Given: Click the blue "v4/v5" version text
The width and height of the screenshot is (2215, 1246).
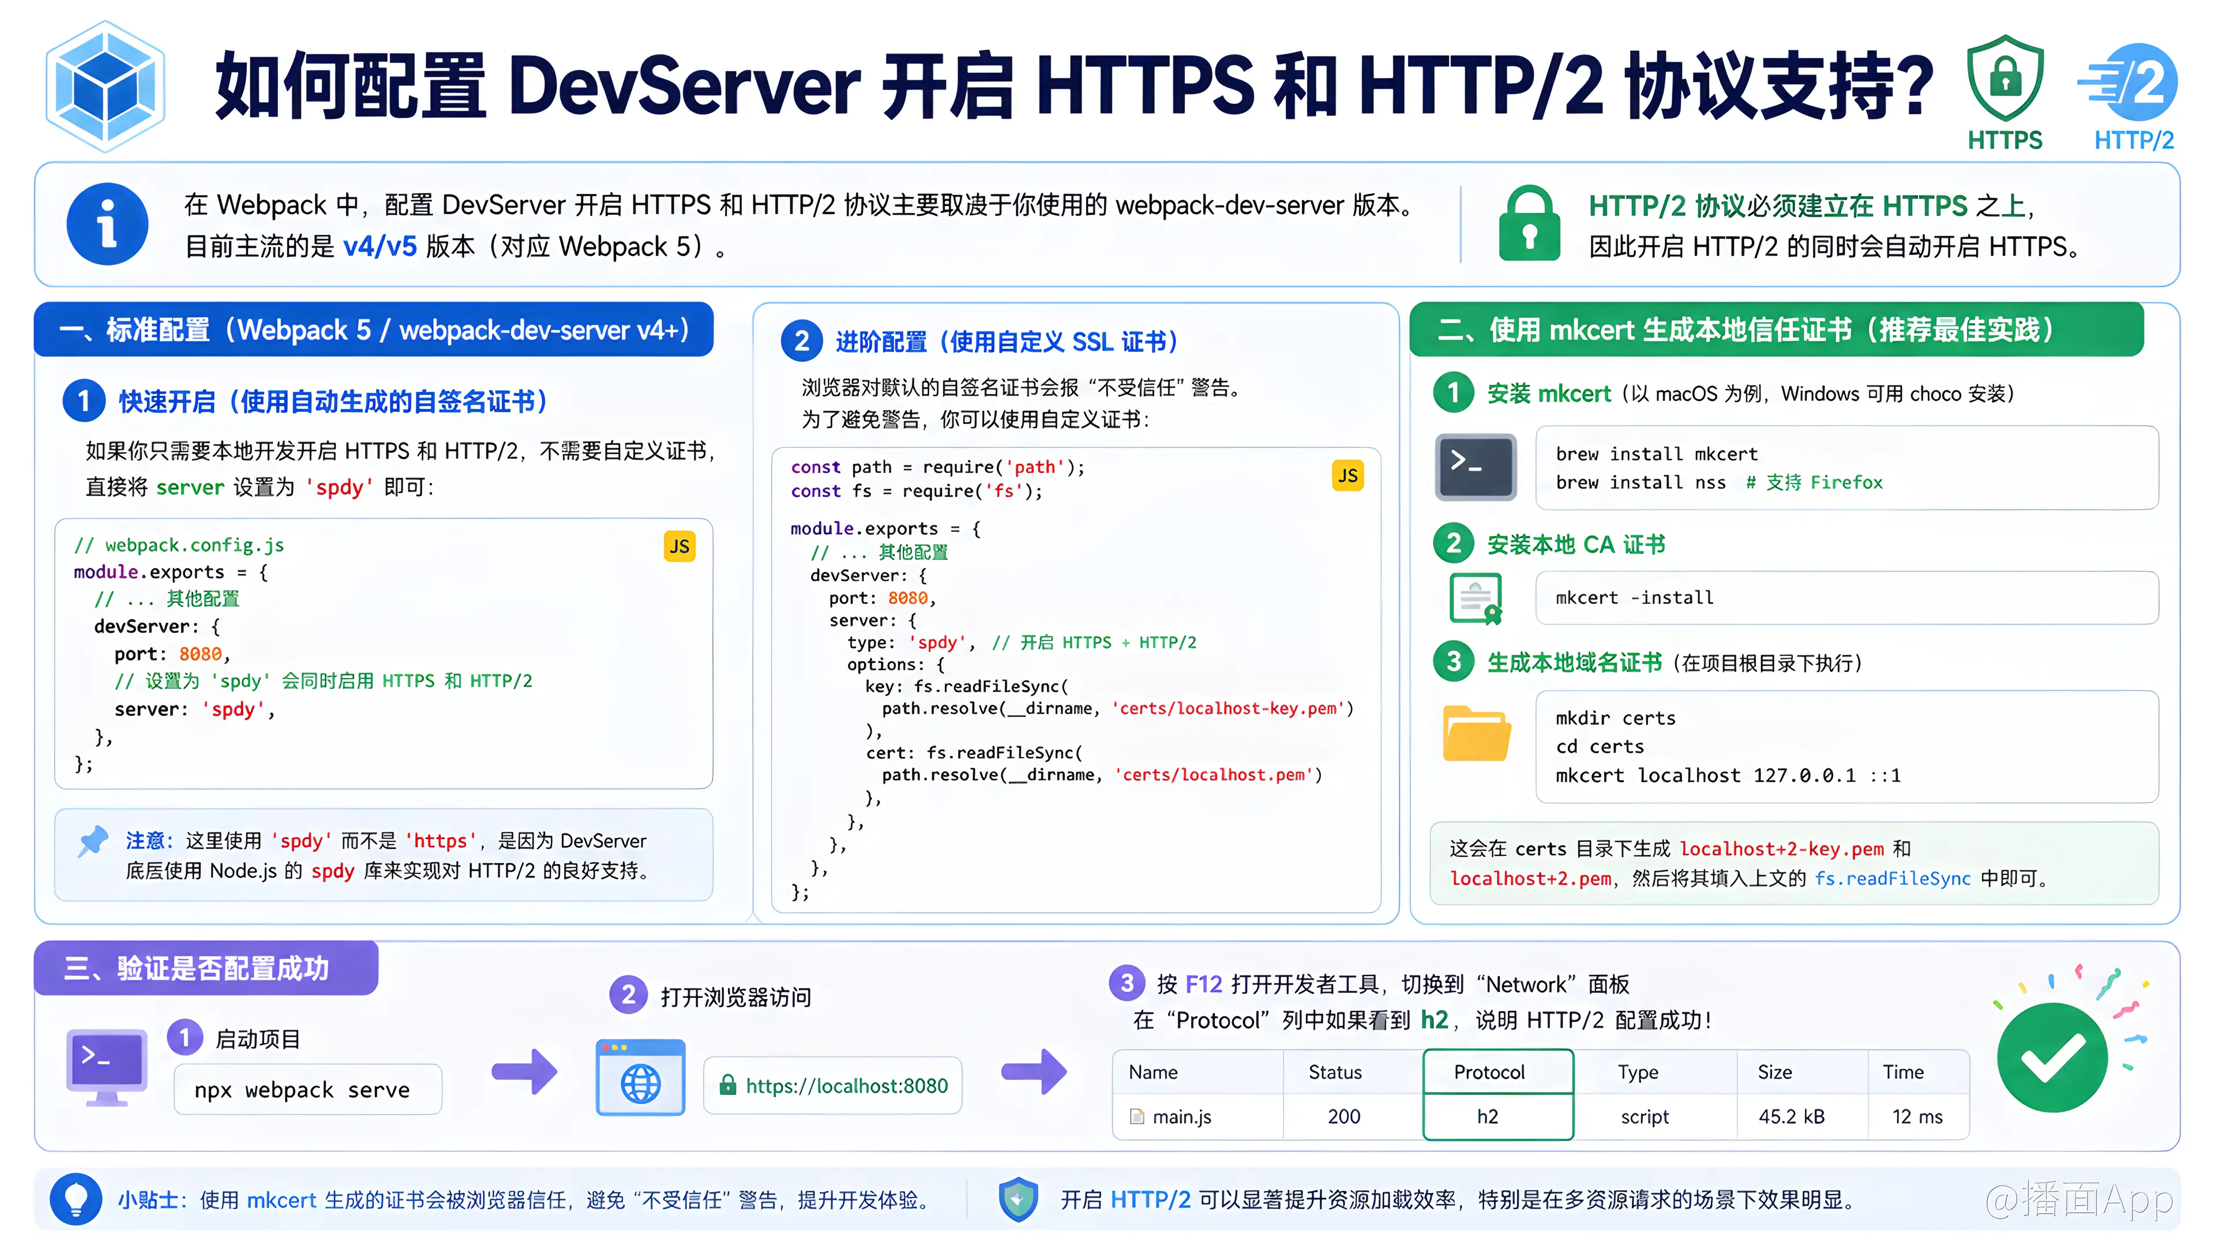Looking at the screenshot, I should pos(379,247).
